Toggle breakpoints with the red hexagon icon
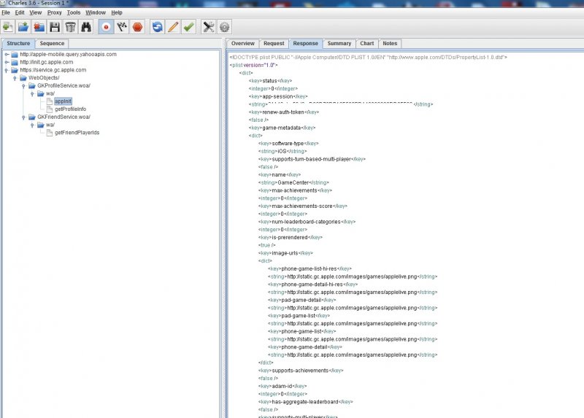 point(137,27)
